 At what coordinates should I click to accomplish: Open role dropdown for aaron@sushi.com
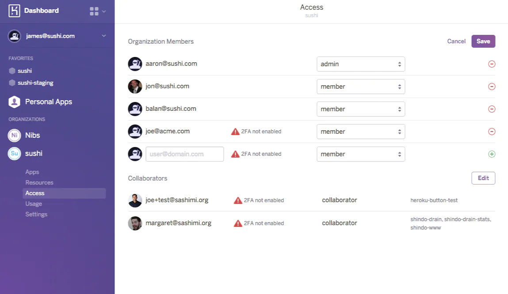[x=361, y=64]
